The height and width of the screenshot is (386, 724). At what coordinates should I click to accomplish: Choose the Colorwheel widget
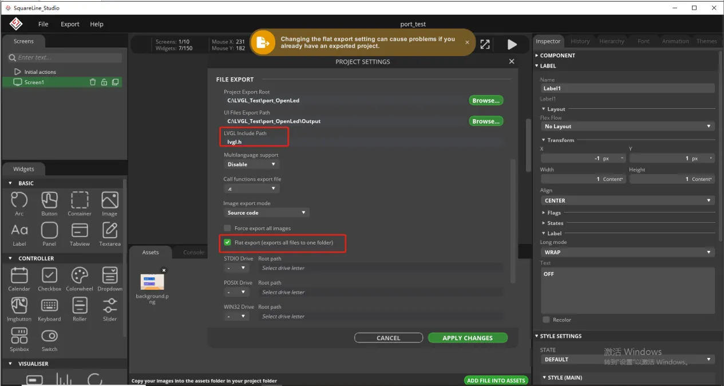(x=80, y=275)
